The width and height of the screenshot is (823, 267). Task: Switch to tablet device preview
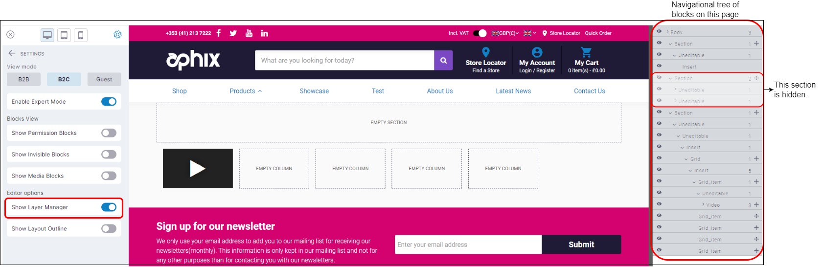[64, 35]
